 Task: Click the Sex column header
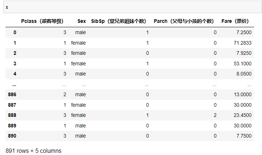point(82,21)
